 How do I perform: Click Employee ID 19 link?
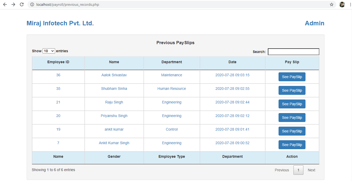tap(58, 129)
